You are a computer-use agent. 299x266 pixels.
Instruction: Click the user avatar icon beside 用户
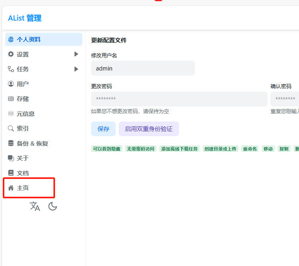11,84
